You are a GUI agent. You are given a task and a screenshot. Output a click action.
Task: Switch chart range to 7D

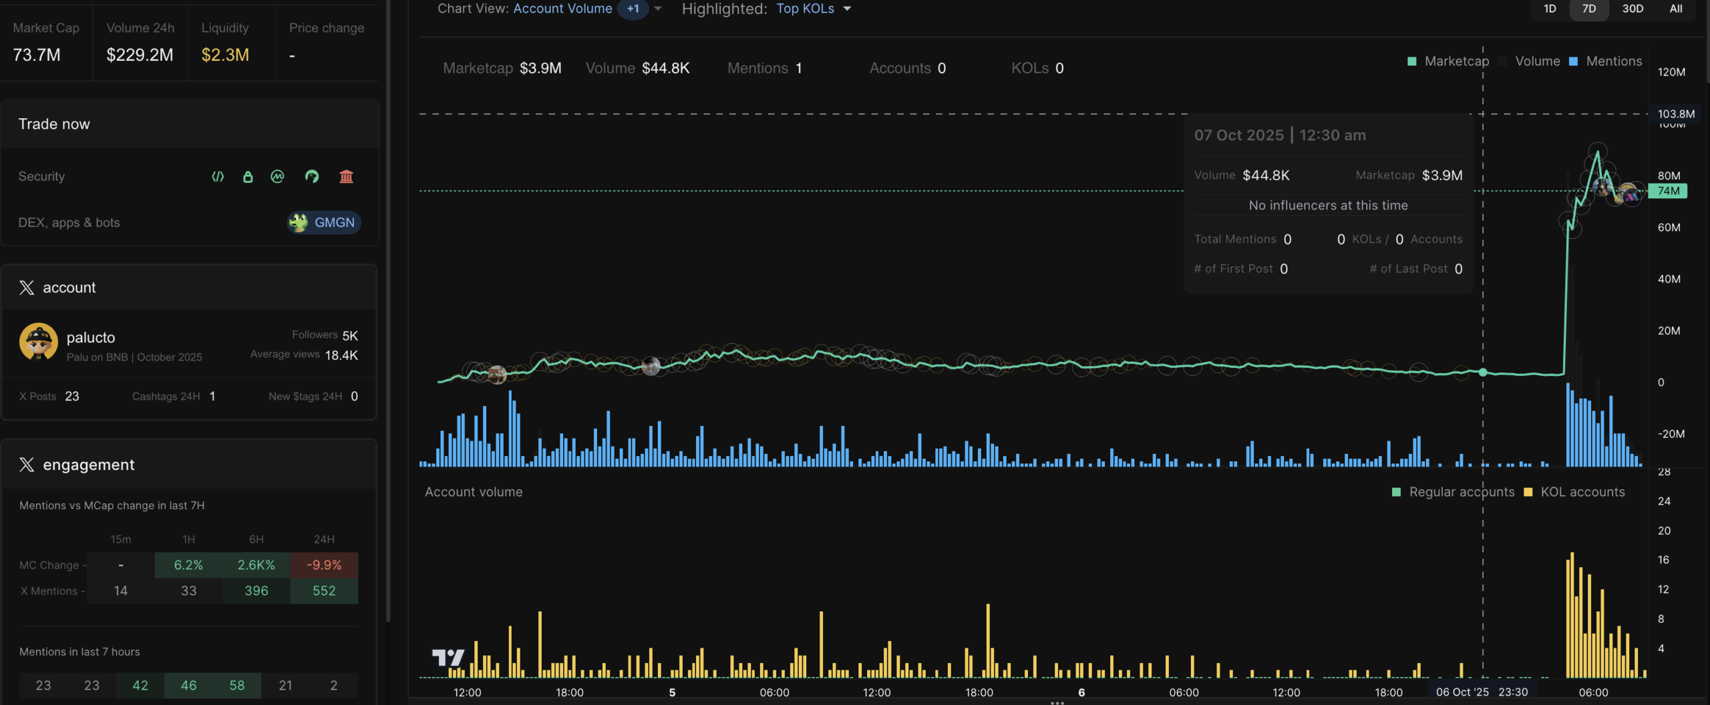tap(1589, 9)
